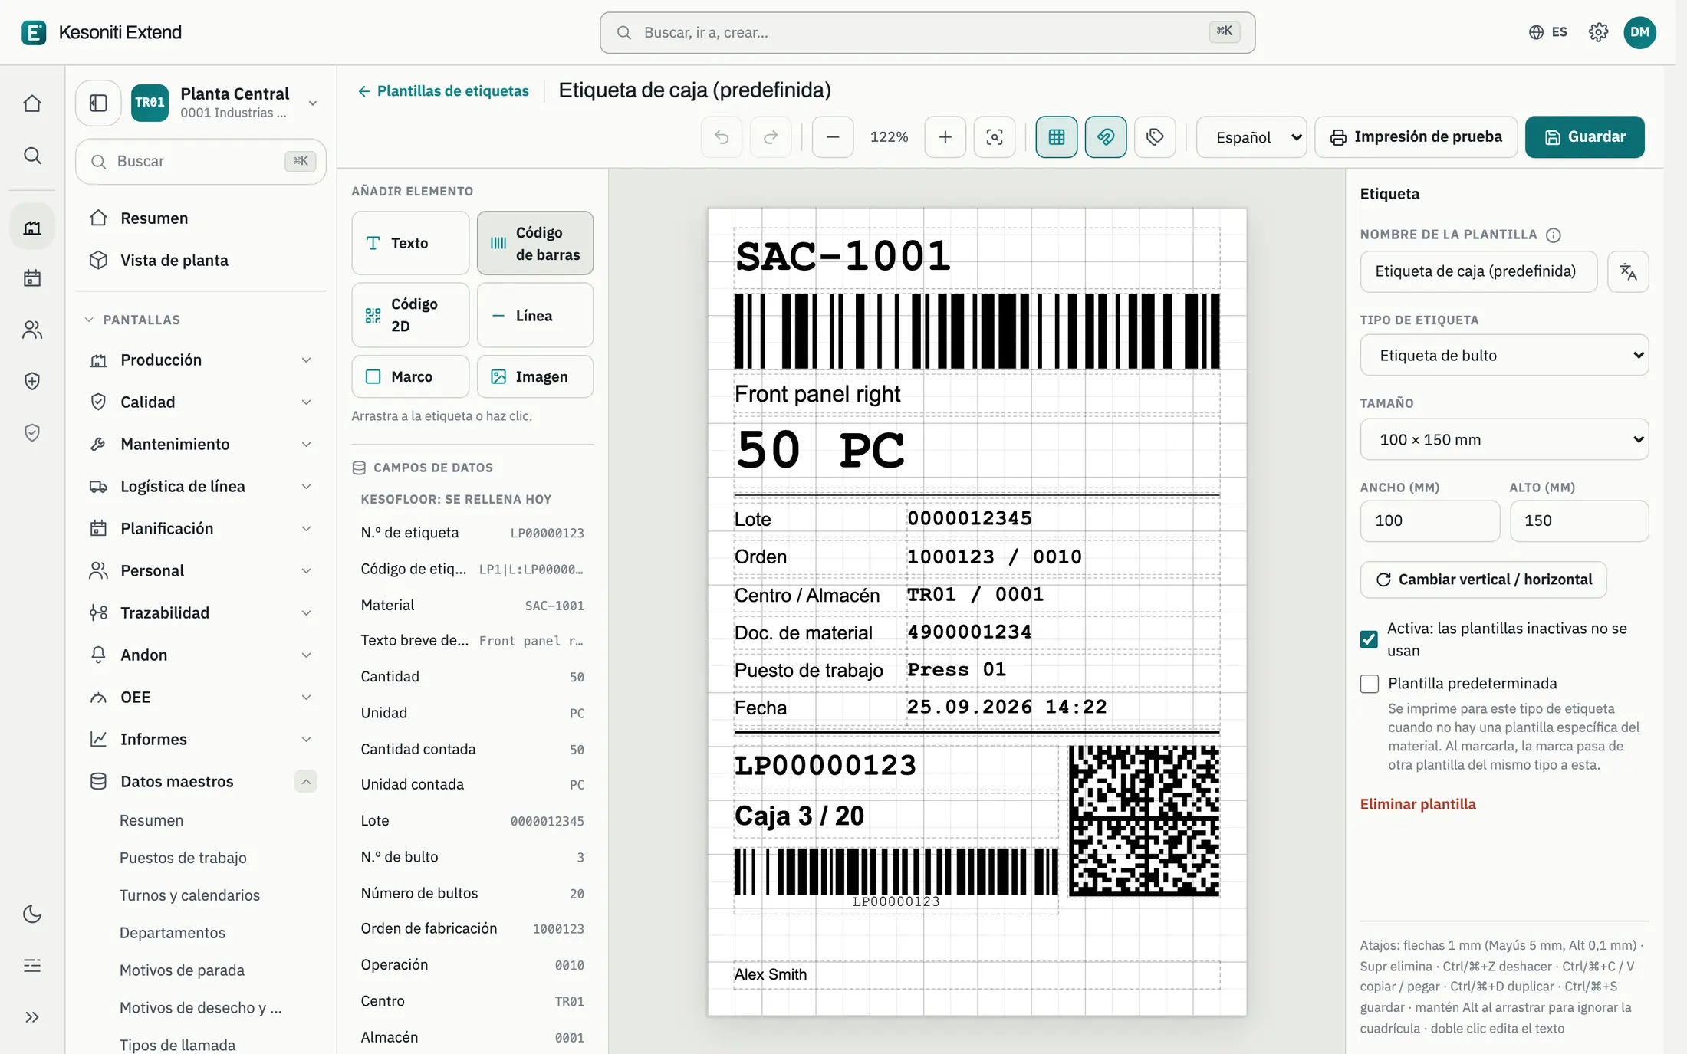Add a Código de barras element
The width and height of the screenshot is (1687, 1054).
(x=535, y=243)
